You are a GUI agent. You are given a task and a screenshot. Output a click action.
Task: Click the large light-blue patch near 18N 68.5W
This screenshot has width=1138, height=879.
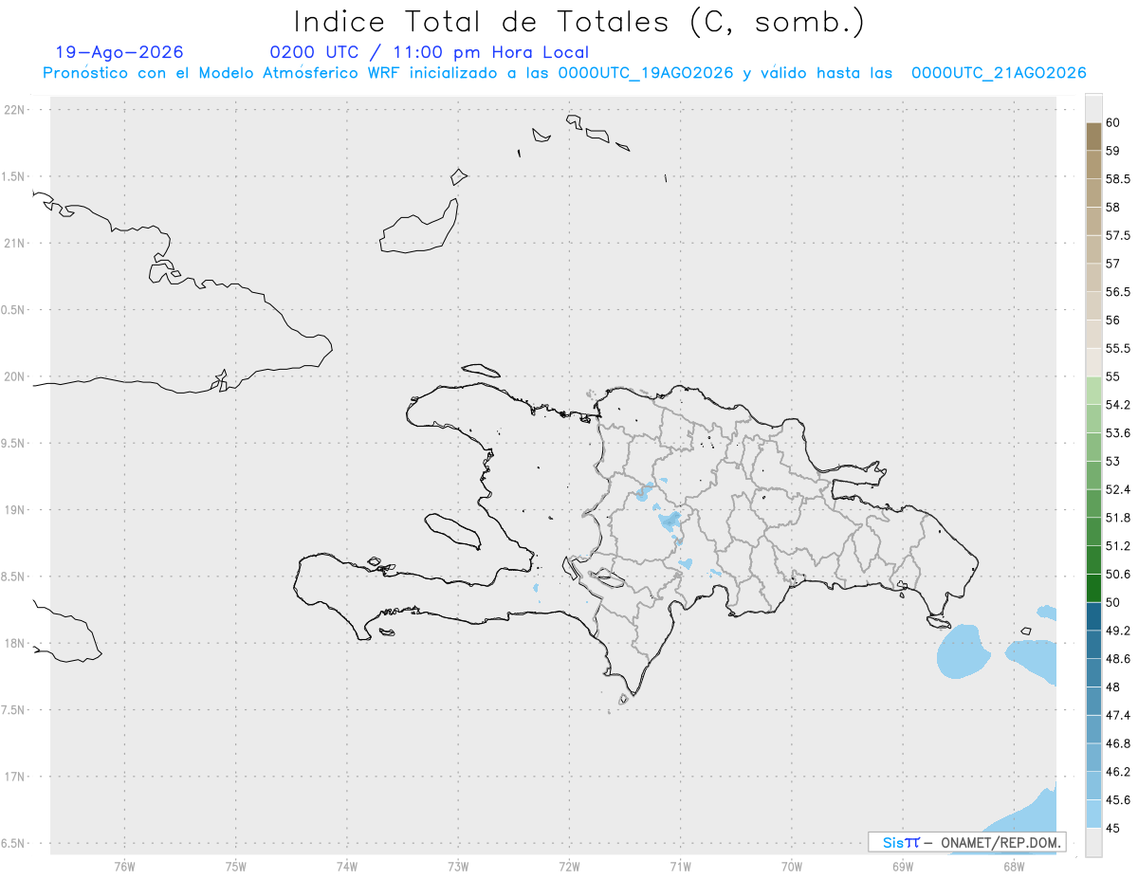click(963, 651)
